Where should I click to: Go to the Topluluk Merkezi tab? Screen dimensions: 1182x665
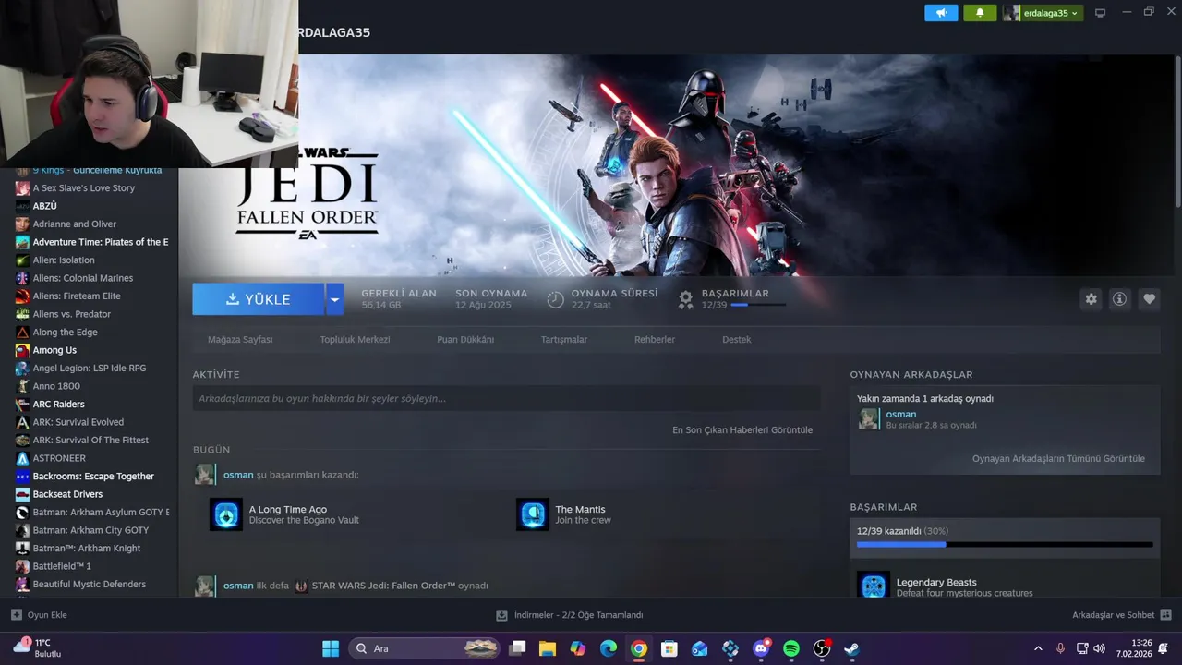(355, 339)
